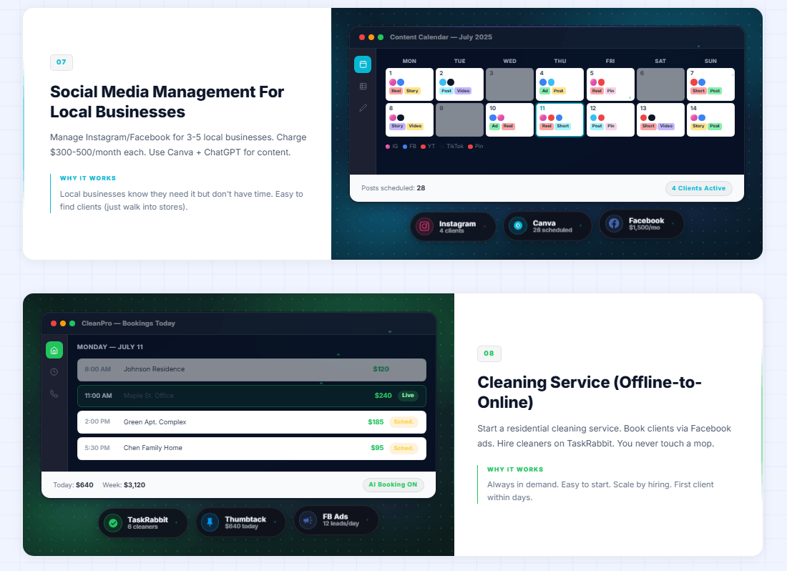Viewport: 787px width, 571px height.
Task: Click the home icon in CleanPro sidebar
Action: click(x=54, y=350)
